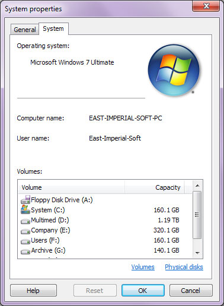This screenshot has height=306, width=224.
Task: Select the Floppy Disk Drive (A:) row text
Action: pyautogui.click(x=62, y=200)
